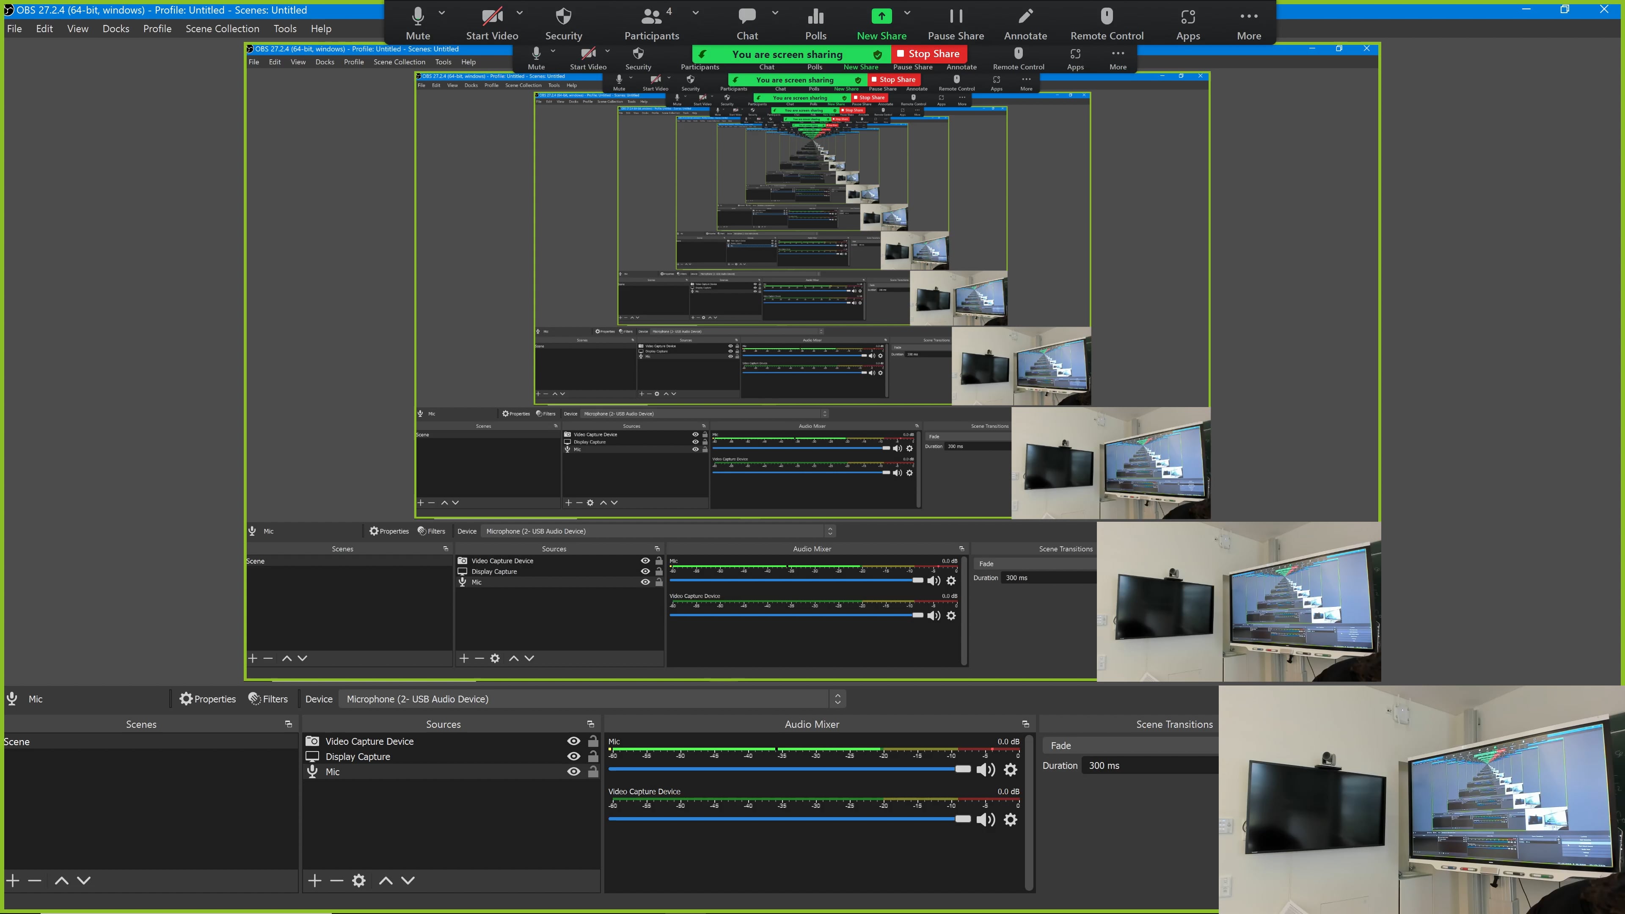The image size is (1625, 914).
Task: Expand the arrow next to Participants
Action: (695, 13)
